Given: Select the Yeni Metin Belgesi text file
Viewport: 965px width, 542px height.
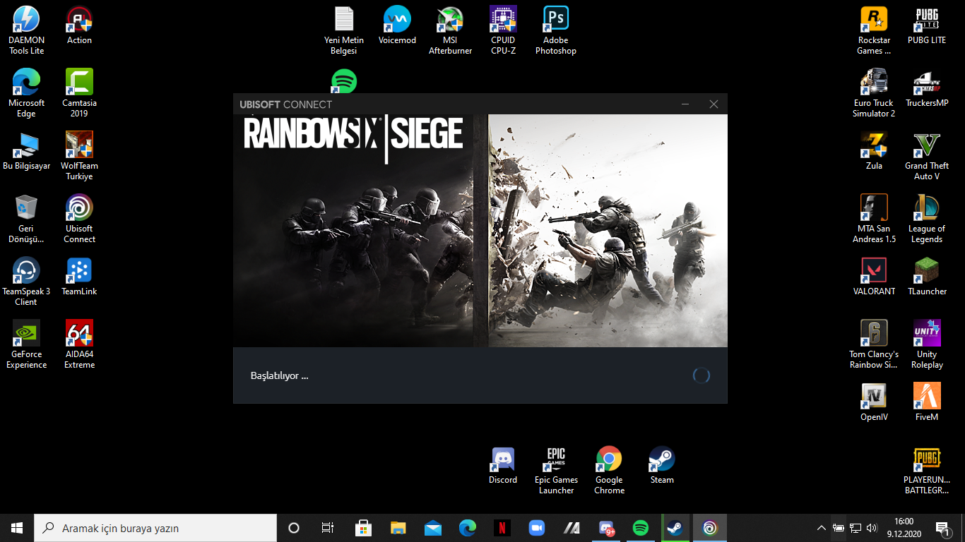Looking at the screenshot, I should [x=344, y=30].
